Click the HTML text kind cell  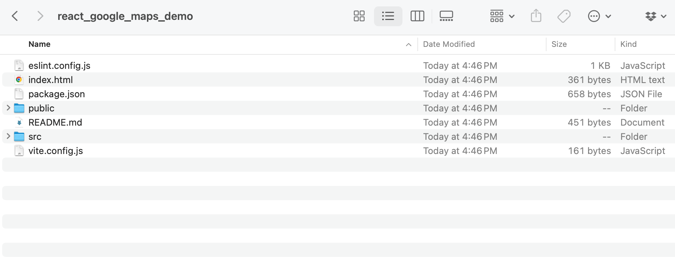tap(642, 80)
